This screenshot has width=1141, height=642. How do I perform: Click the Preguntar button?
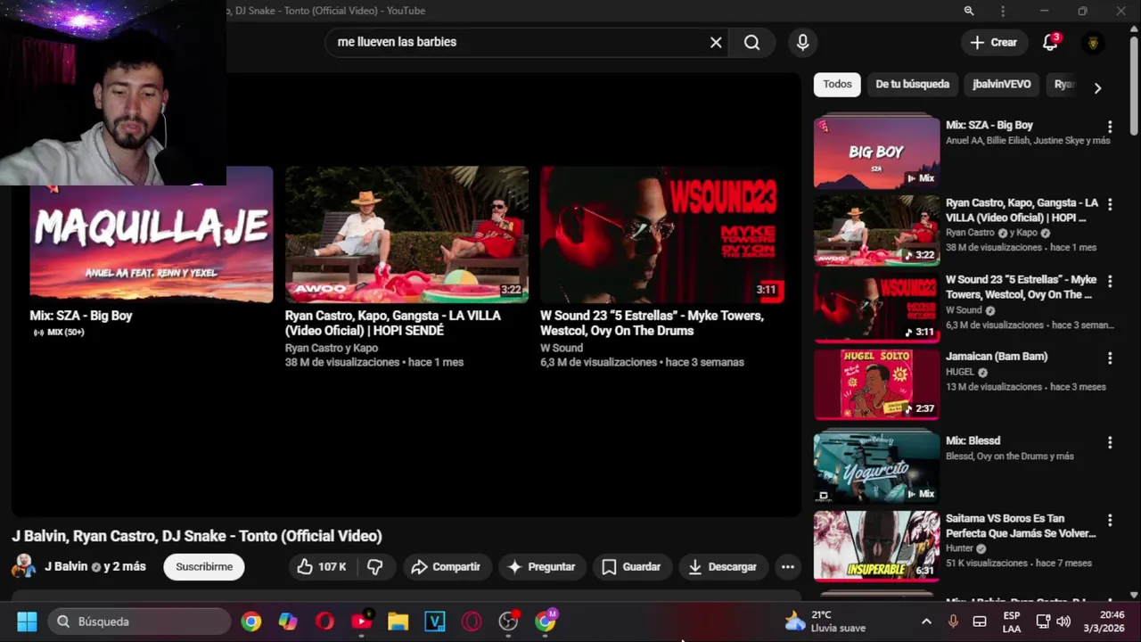(542, 566)
